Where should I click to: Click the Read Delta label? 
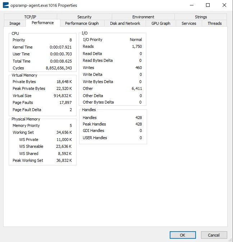click(92, 54)
